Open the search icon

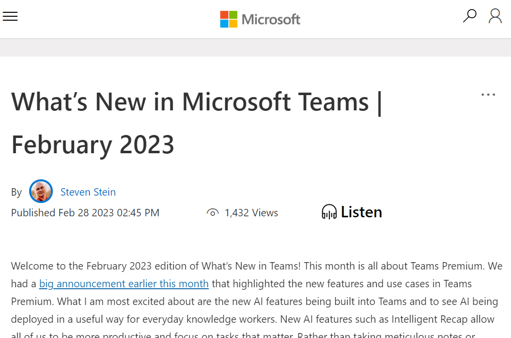pos(470,16)
